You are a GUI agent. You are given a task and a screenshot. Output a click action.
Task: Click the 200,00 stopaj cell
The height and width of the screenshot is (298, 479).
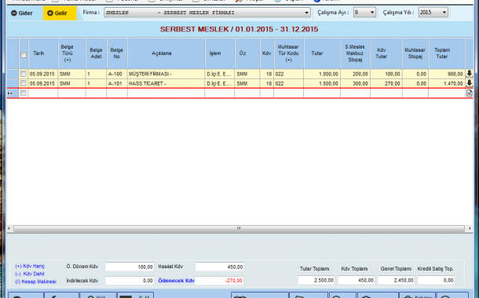(x=355, y=74)
